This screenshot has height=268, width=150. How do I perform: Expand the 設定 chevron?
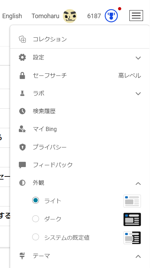click(138, 58)
